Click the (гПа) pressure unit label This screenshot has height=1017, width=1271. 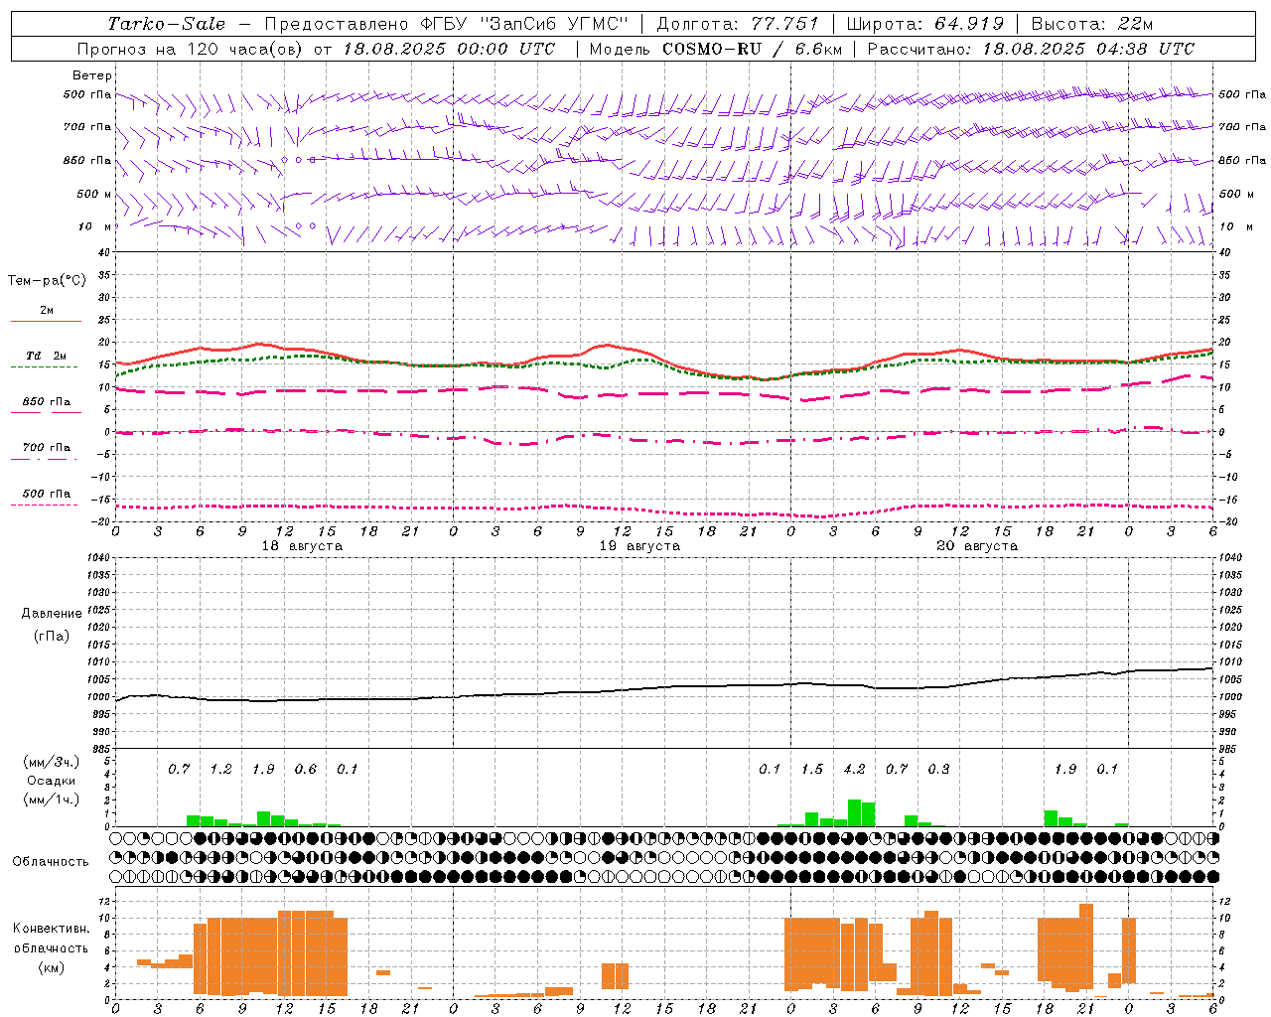(x=52, y=636)
